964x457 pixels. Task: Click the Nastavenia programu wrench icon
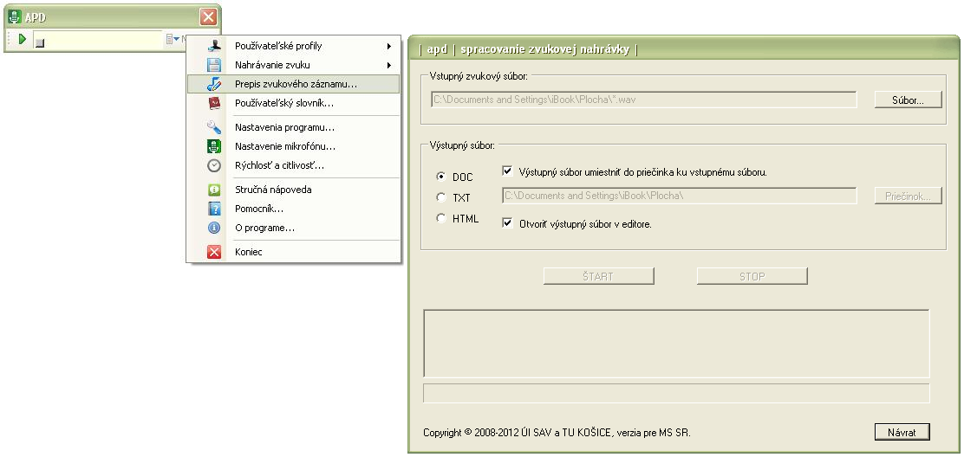tap(214, 127)
